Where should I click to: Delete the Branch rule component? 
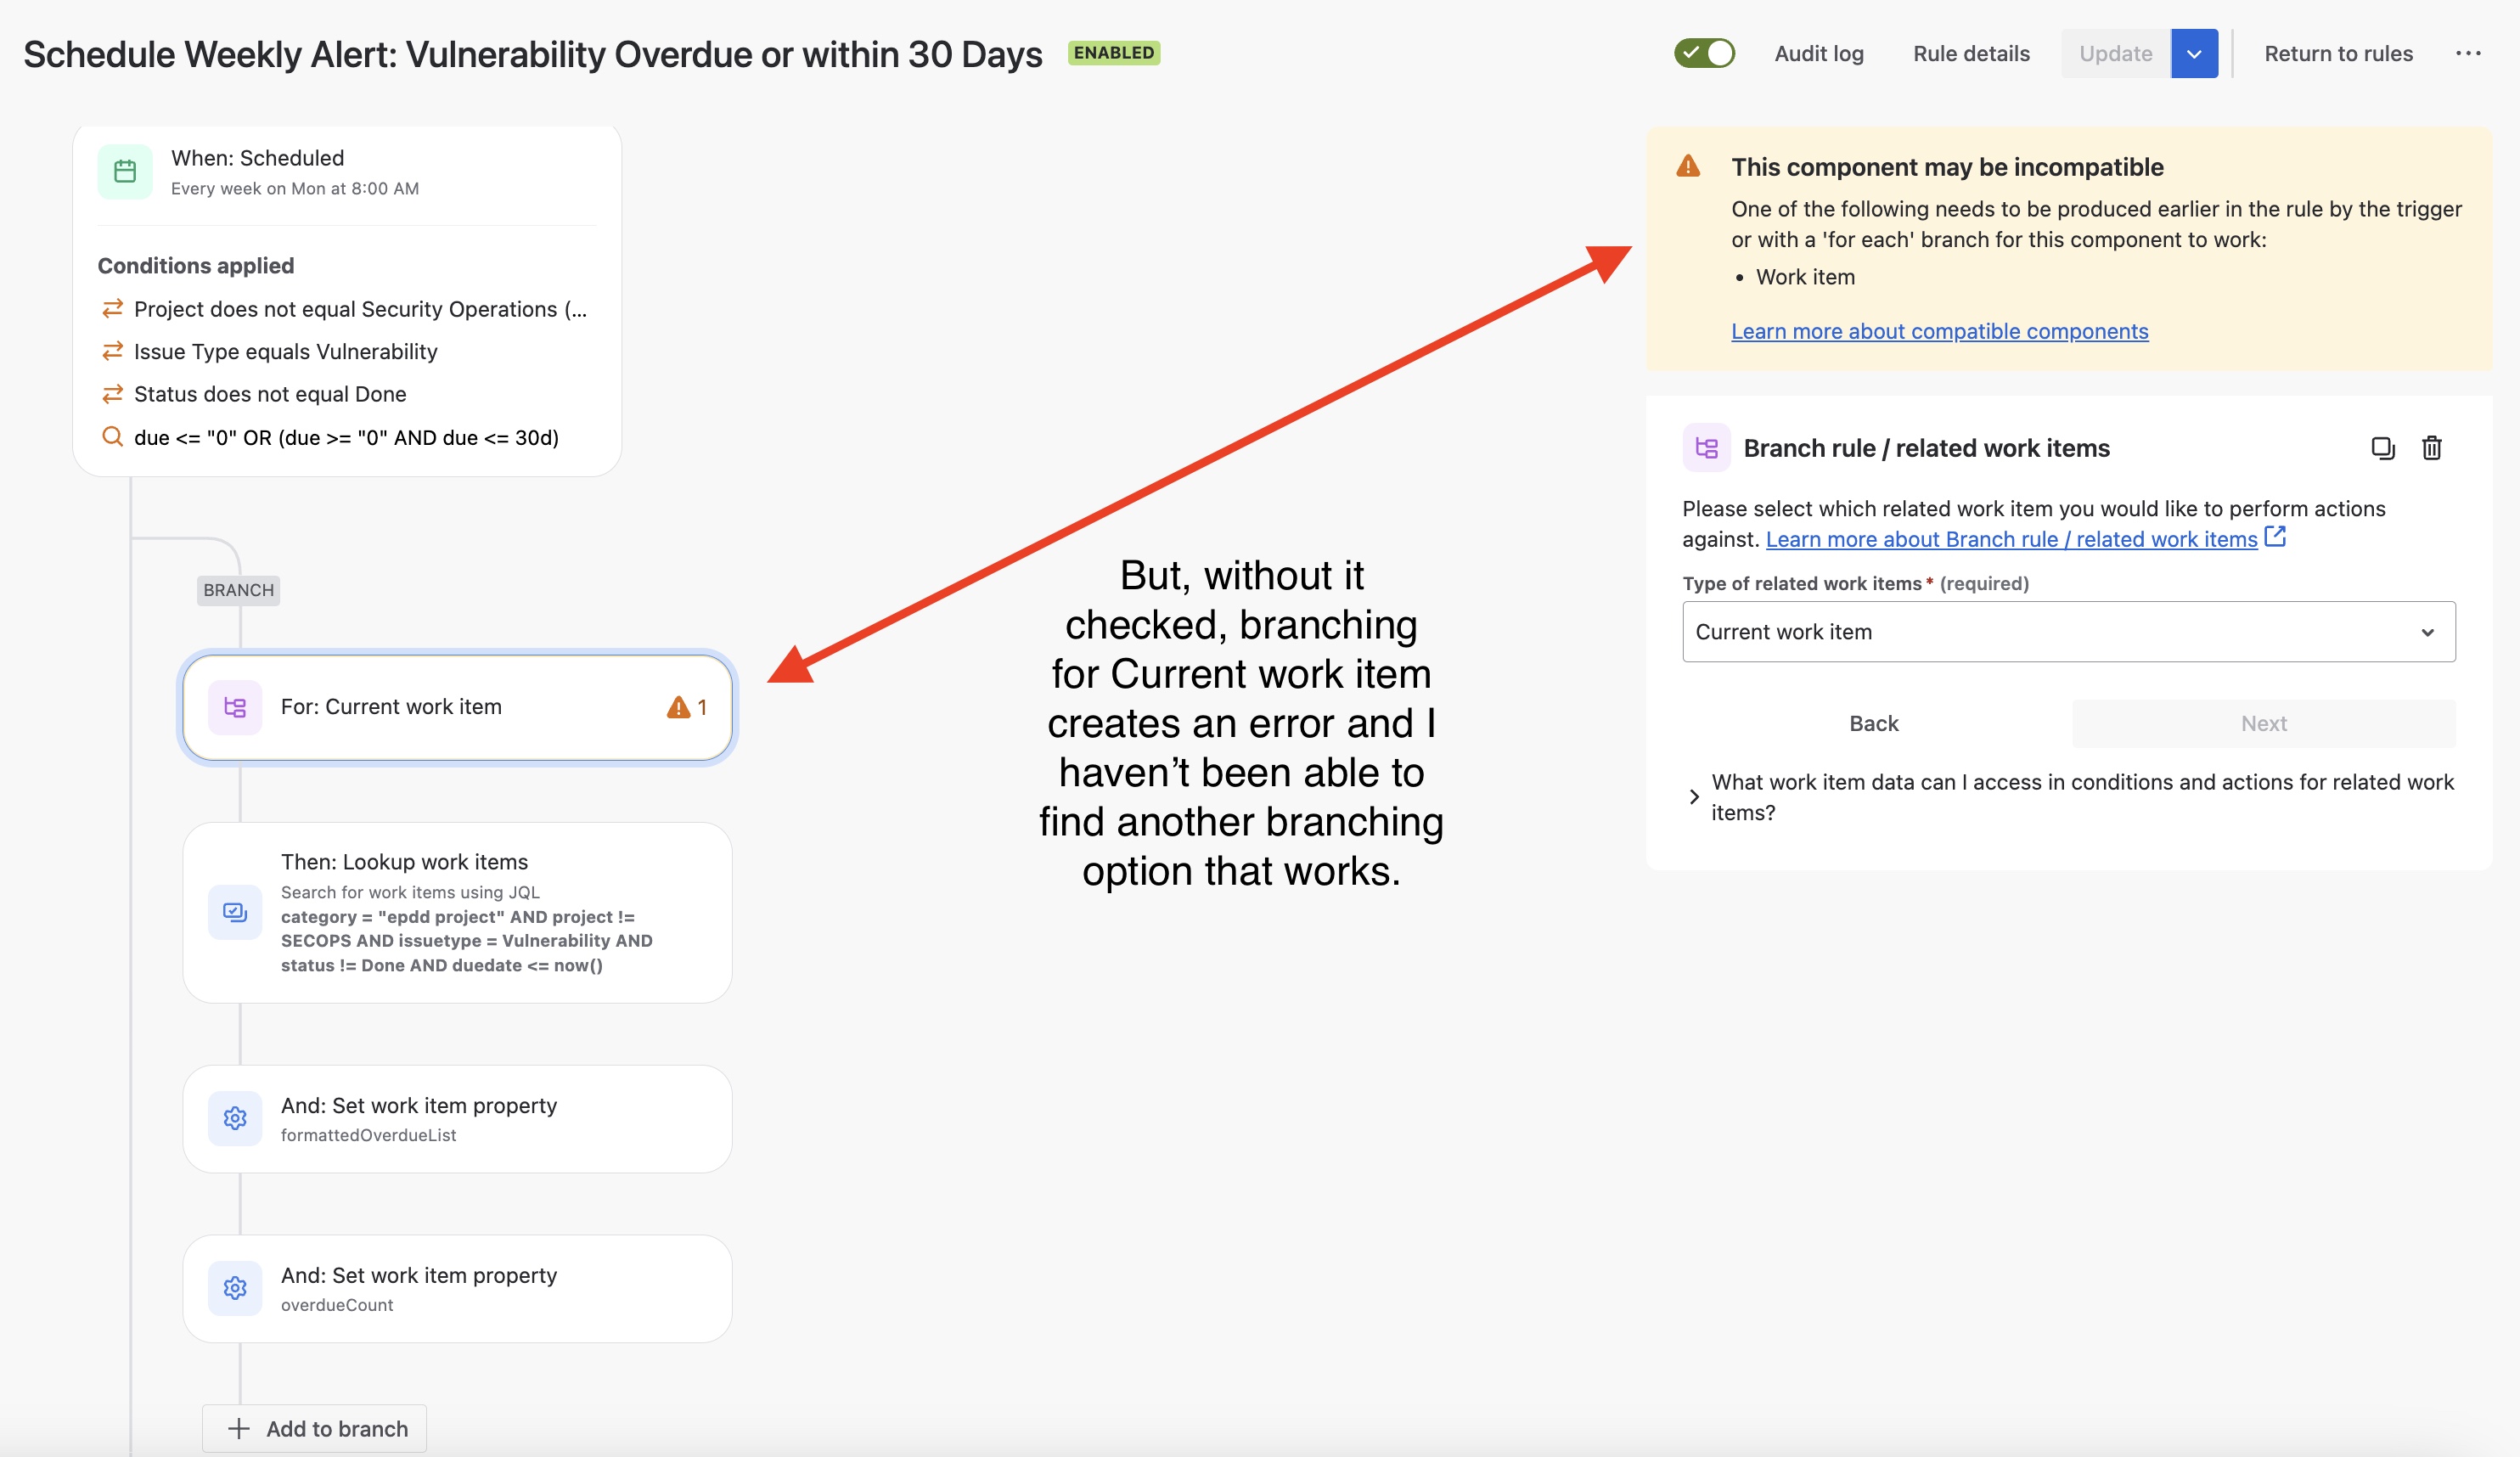point(2432,448)
